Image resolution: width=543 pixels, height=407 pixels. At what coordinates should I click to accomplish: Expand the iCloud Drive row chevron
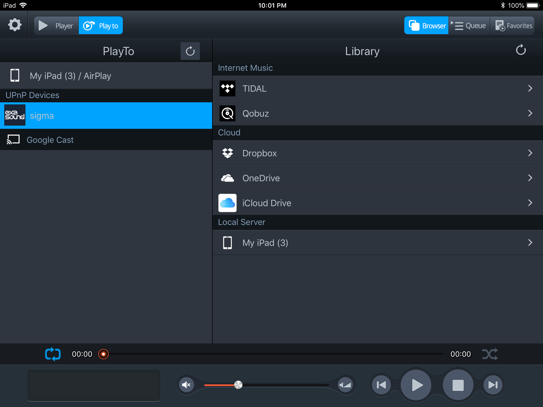[x=530, y=203]
